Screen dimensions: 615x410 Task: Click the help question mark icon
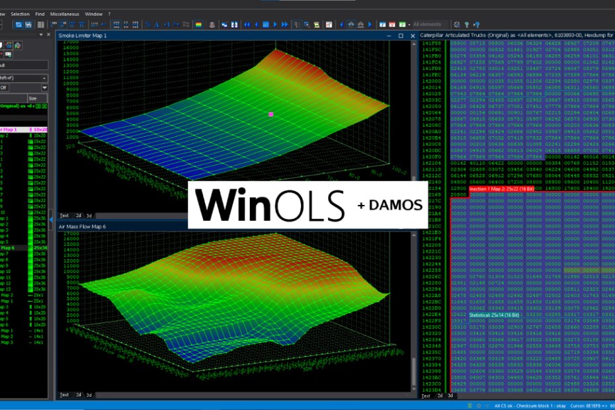[467, 24]
